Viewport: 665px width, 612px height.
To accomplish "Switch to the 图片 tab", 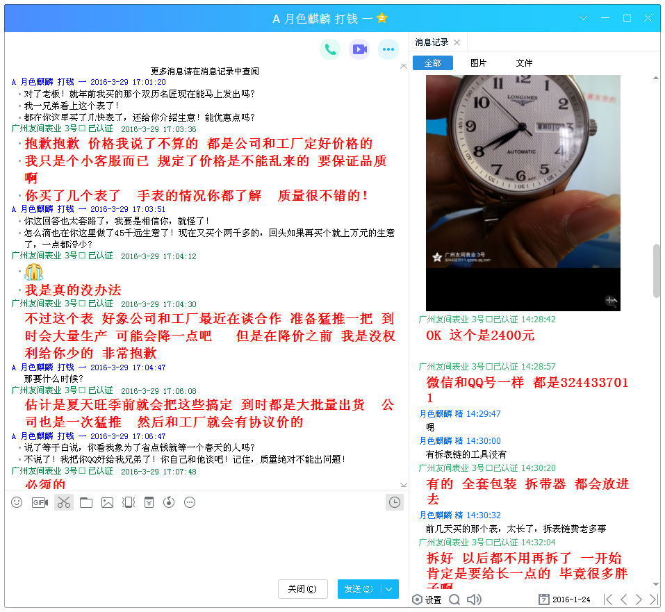I will click(x=478, y=63).
